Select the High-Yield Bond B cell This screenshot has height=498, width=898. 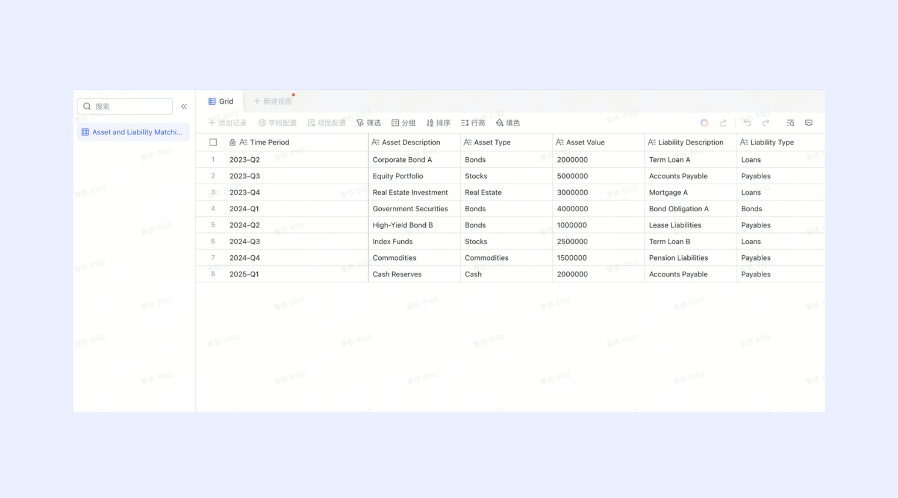pyautogui.click(x=414, y=225)
